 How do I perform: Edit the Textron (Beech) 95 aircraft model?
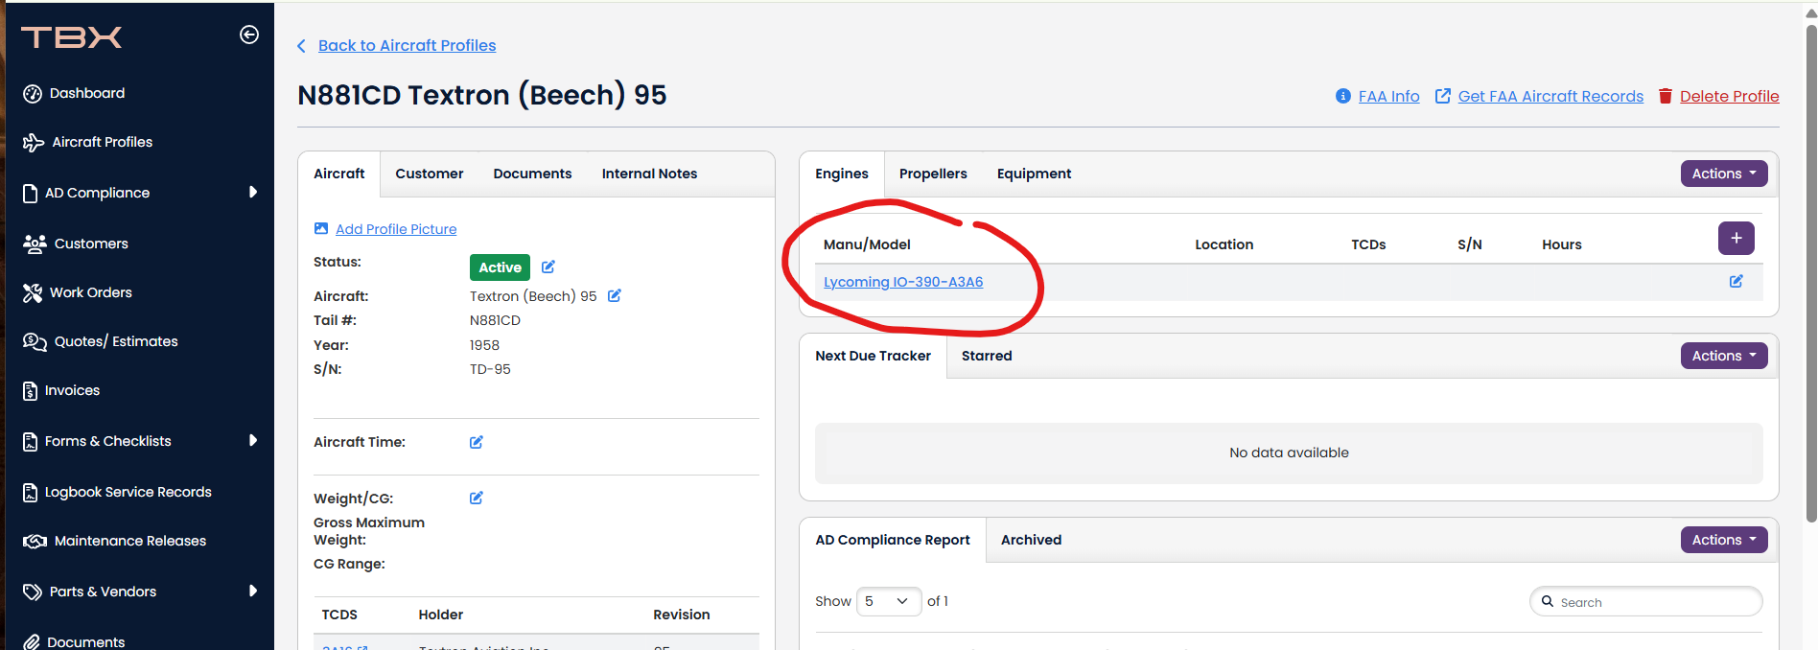click(x=615, y=295)
